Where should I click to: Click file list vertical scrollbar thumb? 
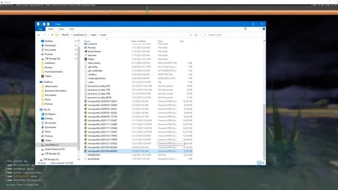coord(264,131)
